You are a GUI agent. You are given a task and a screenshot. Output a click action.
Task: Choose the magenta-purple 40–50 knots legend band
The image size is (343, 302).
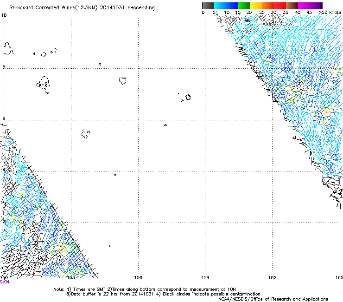click(x=310, y=6)
